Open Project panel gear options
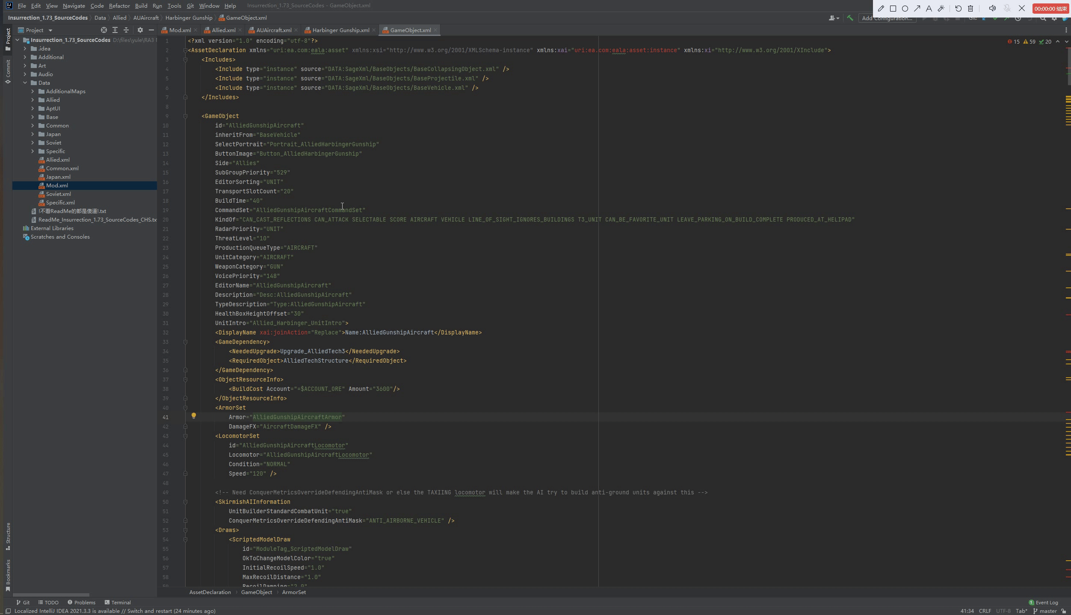 pyautogui.click(x=140, y=30)
